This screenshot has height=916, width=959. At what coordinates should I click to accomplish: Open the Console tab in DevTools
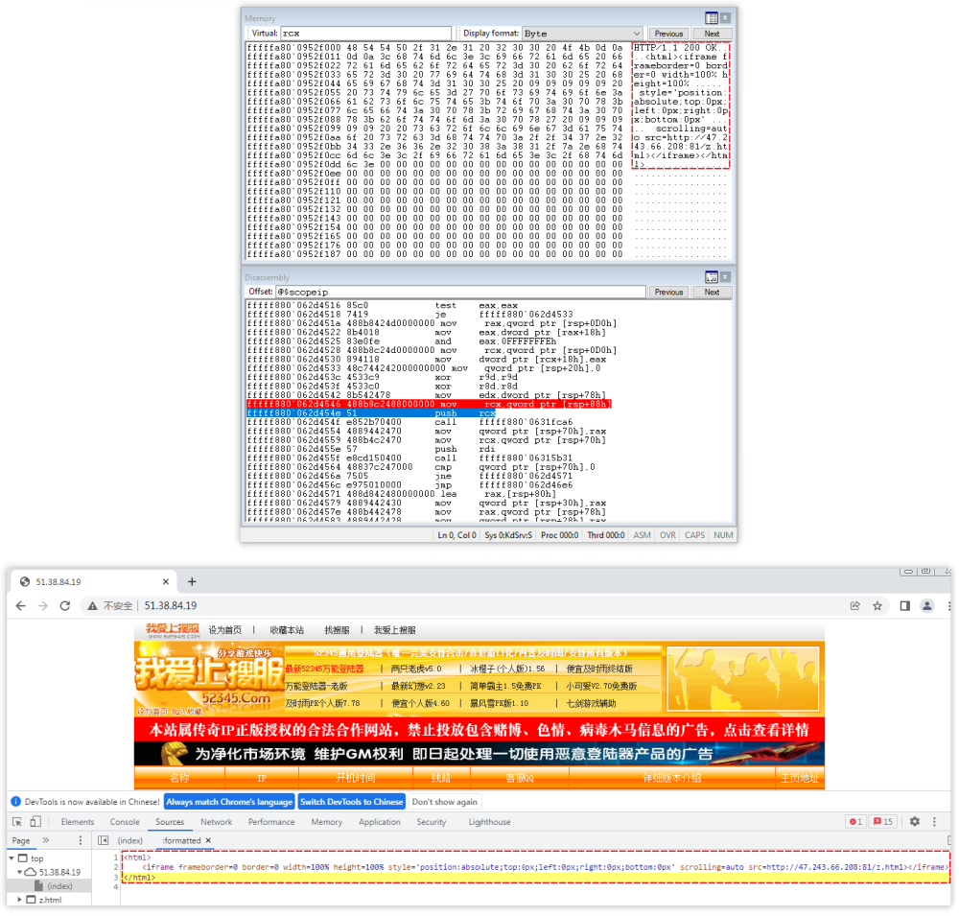(125, 822)
